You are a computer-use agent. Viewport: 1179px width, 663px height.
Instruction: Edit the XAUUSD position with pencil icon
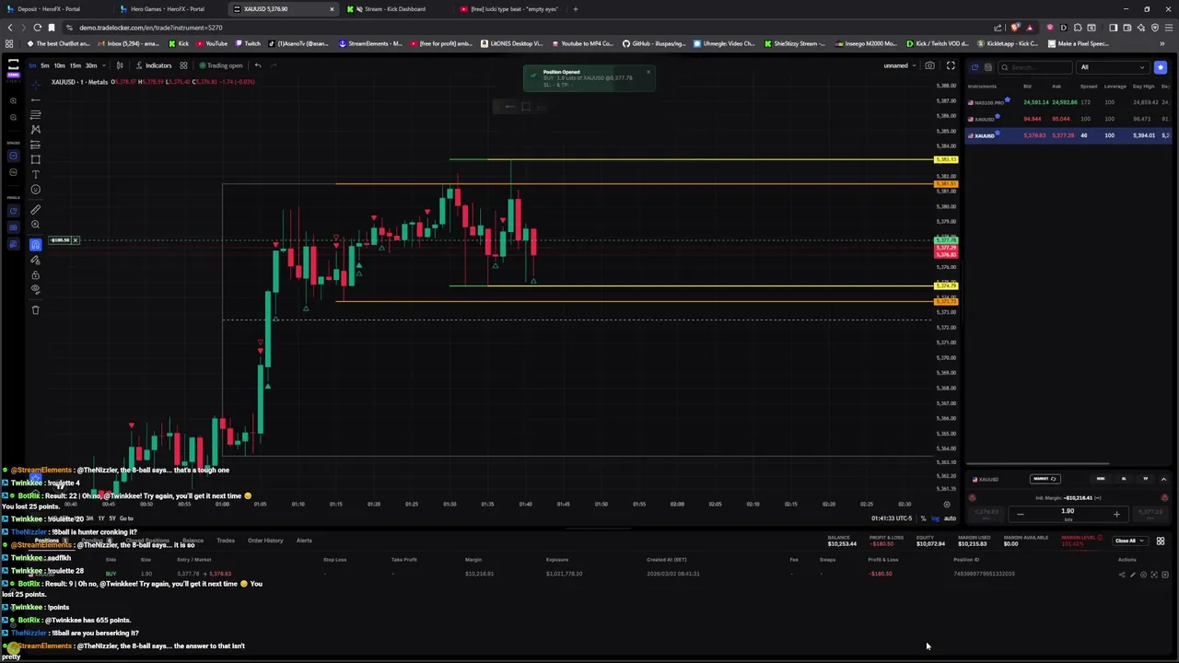pyautogui.click(x=1133, y=575)
